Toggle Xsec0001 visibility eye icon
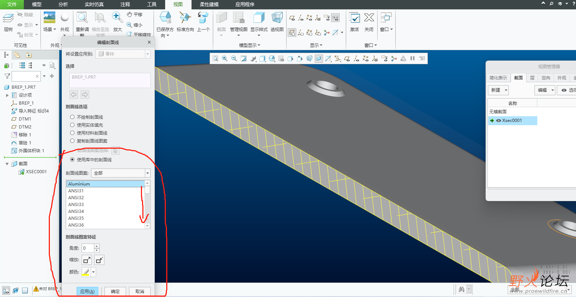 [499, 121]
